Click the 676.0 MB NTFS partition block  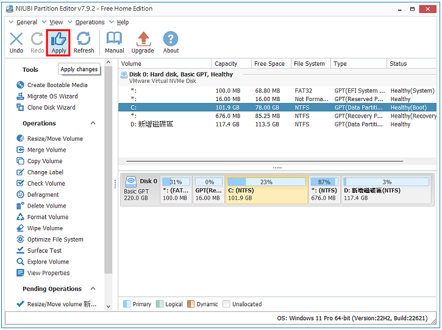(324, 190)
